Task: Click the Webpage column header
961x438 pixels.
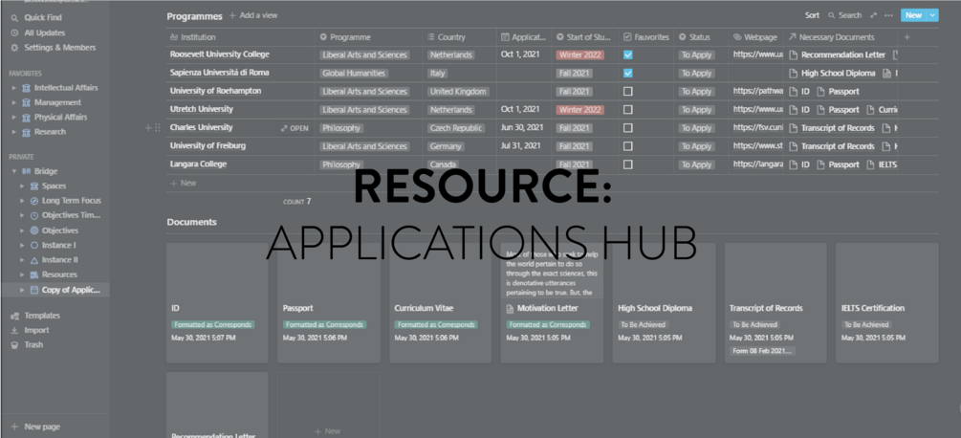Action: click(x=755, y=37)
